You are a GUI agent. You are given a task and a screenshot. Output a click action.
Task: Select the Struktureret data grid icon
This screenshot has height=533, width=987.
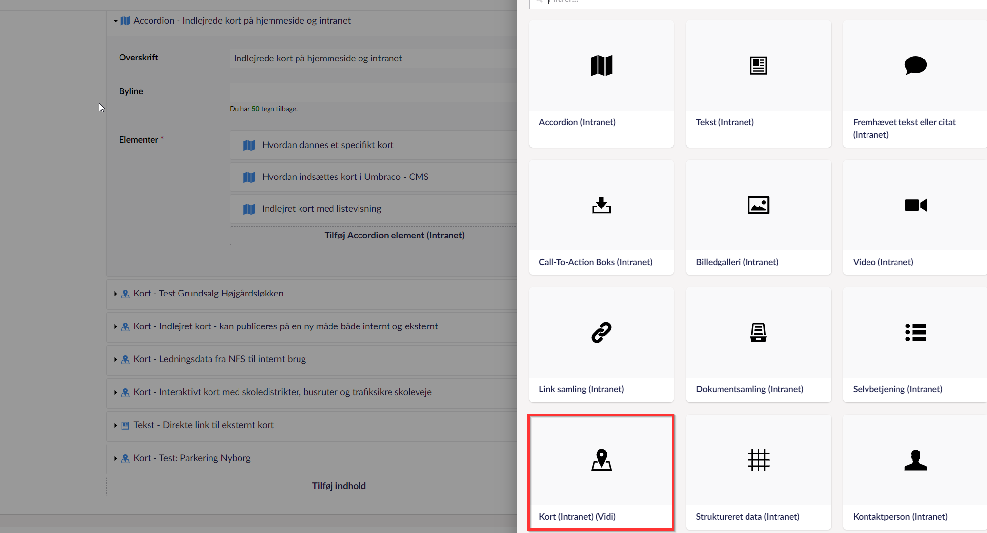click(758, 460)
